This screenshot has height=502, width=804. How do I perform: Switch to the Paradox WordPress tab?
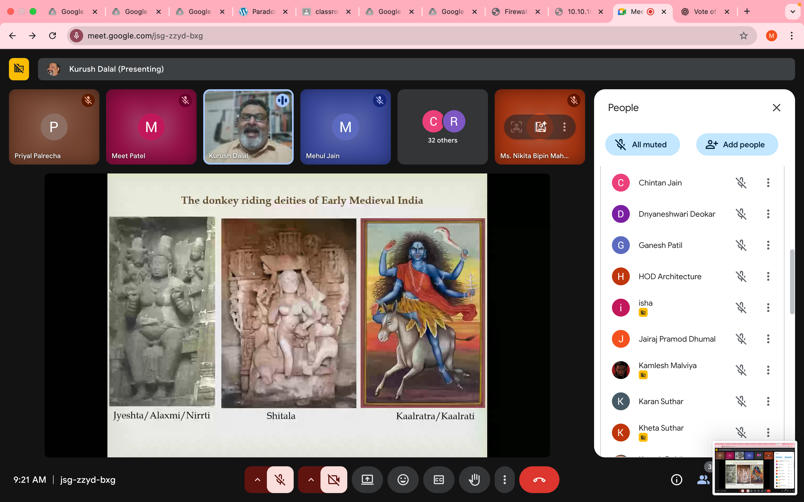click(x=264, y=12)
